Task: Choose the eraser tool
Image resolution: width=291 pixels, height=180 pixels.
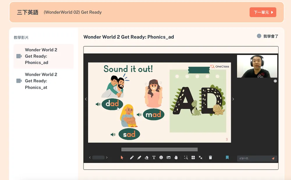Action: [x=146, y=158]
